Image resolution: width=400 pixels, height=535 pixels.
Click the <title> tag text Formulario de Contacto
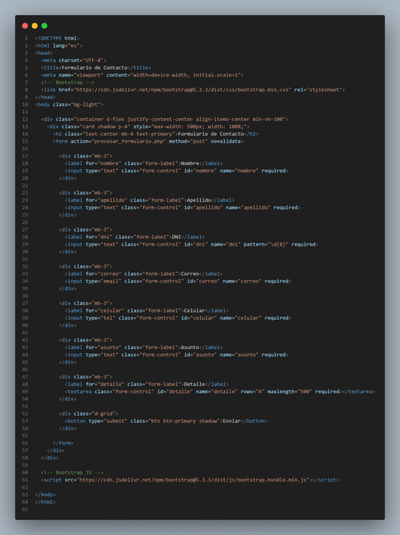95,67
